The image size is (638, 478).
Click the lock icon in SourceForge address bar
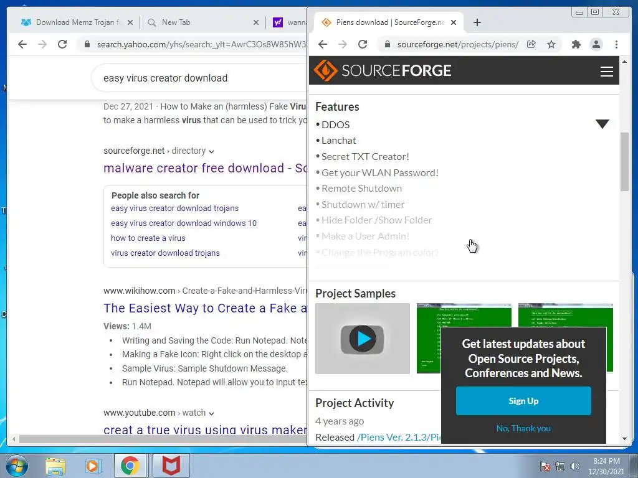pyautogui.click(x=388, y=44)
